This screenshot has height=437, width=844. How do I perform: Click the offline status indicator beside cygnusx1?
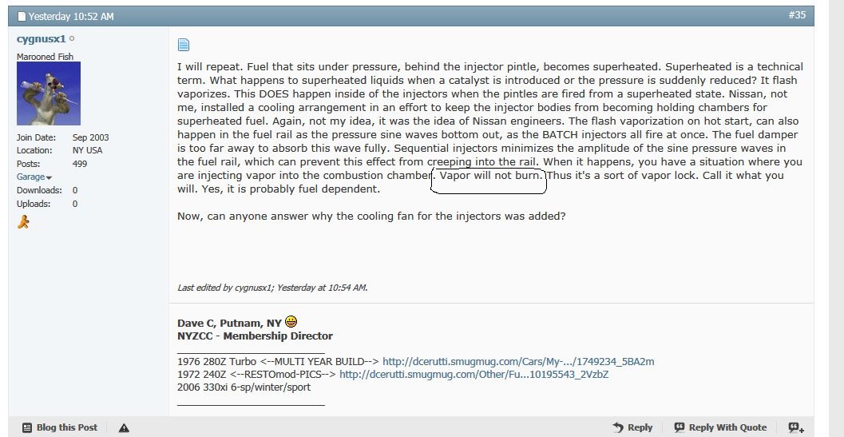point(72,39)
